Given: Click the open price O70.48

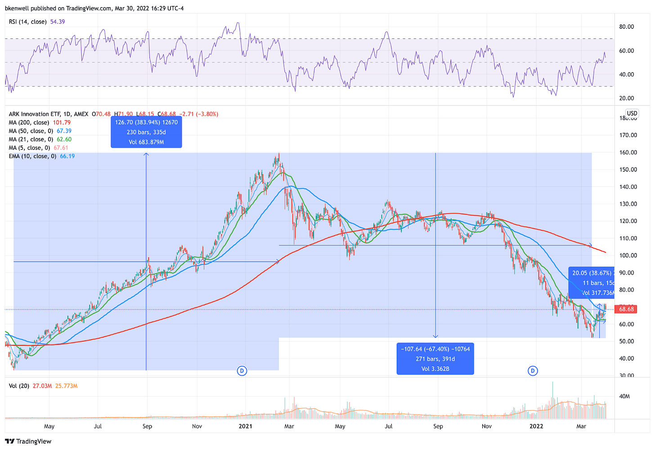Looking at the screenshot, I should 101,114.
